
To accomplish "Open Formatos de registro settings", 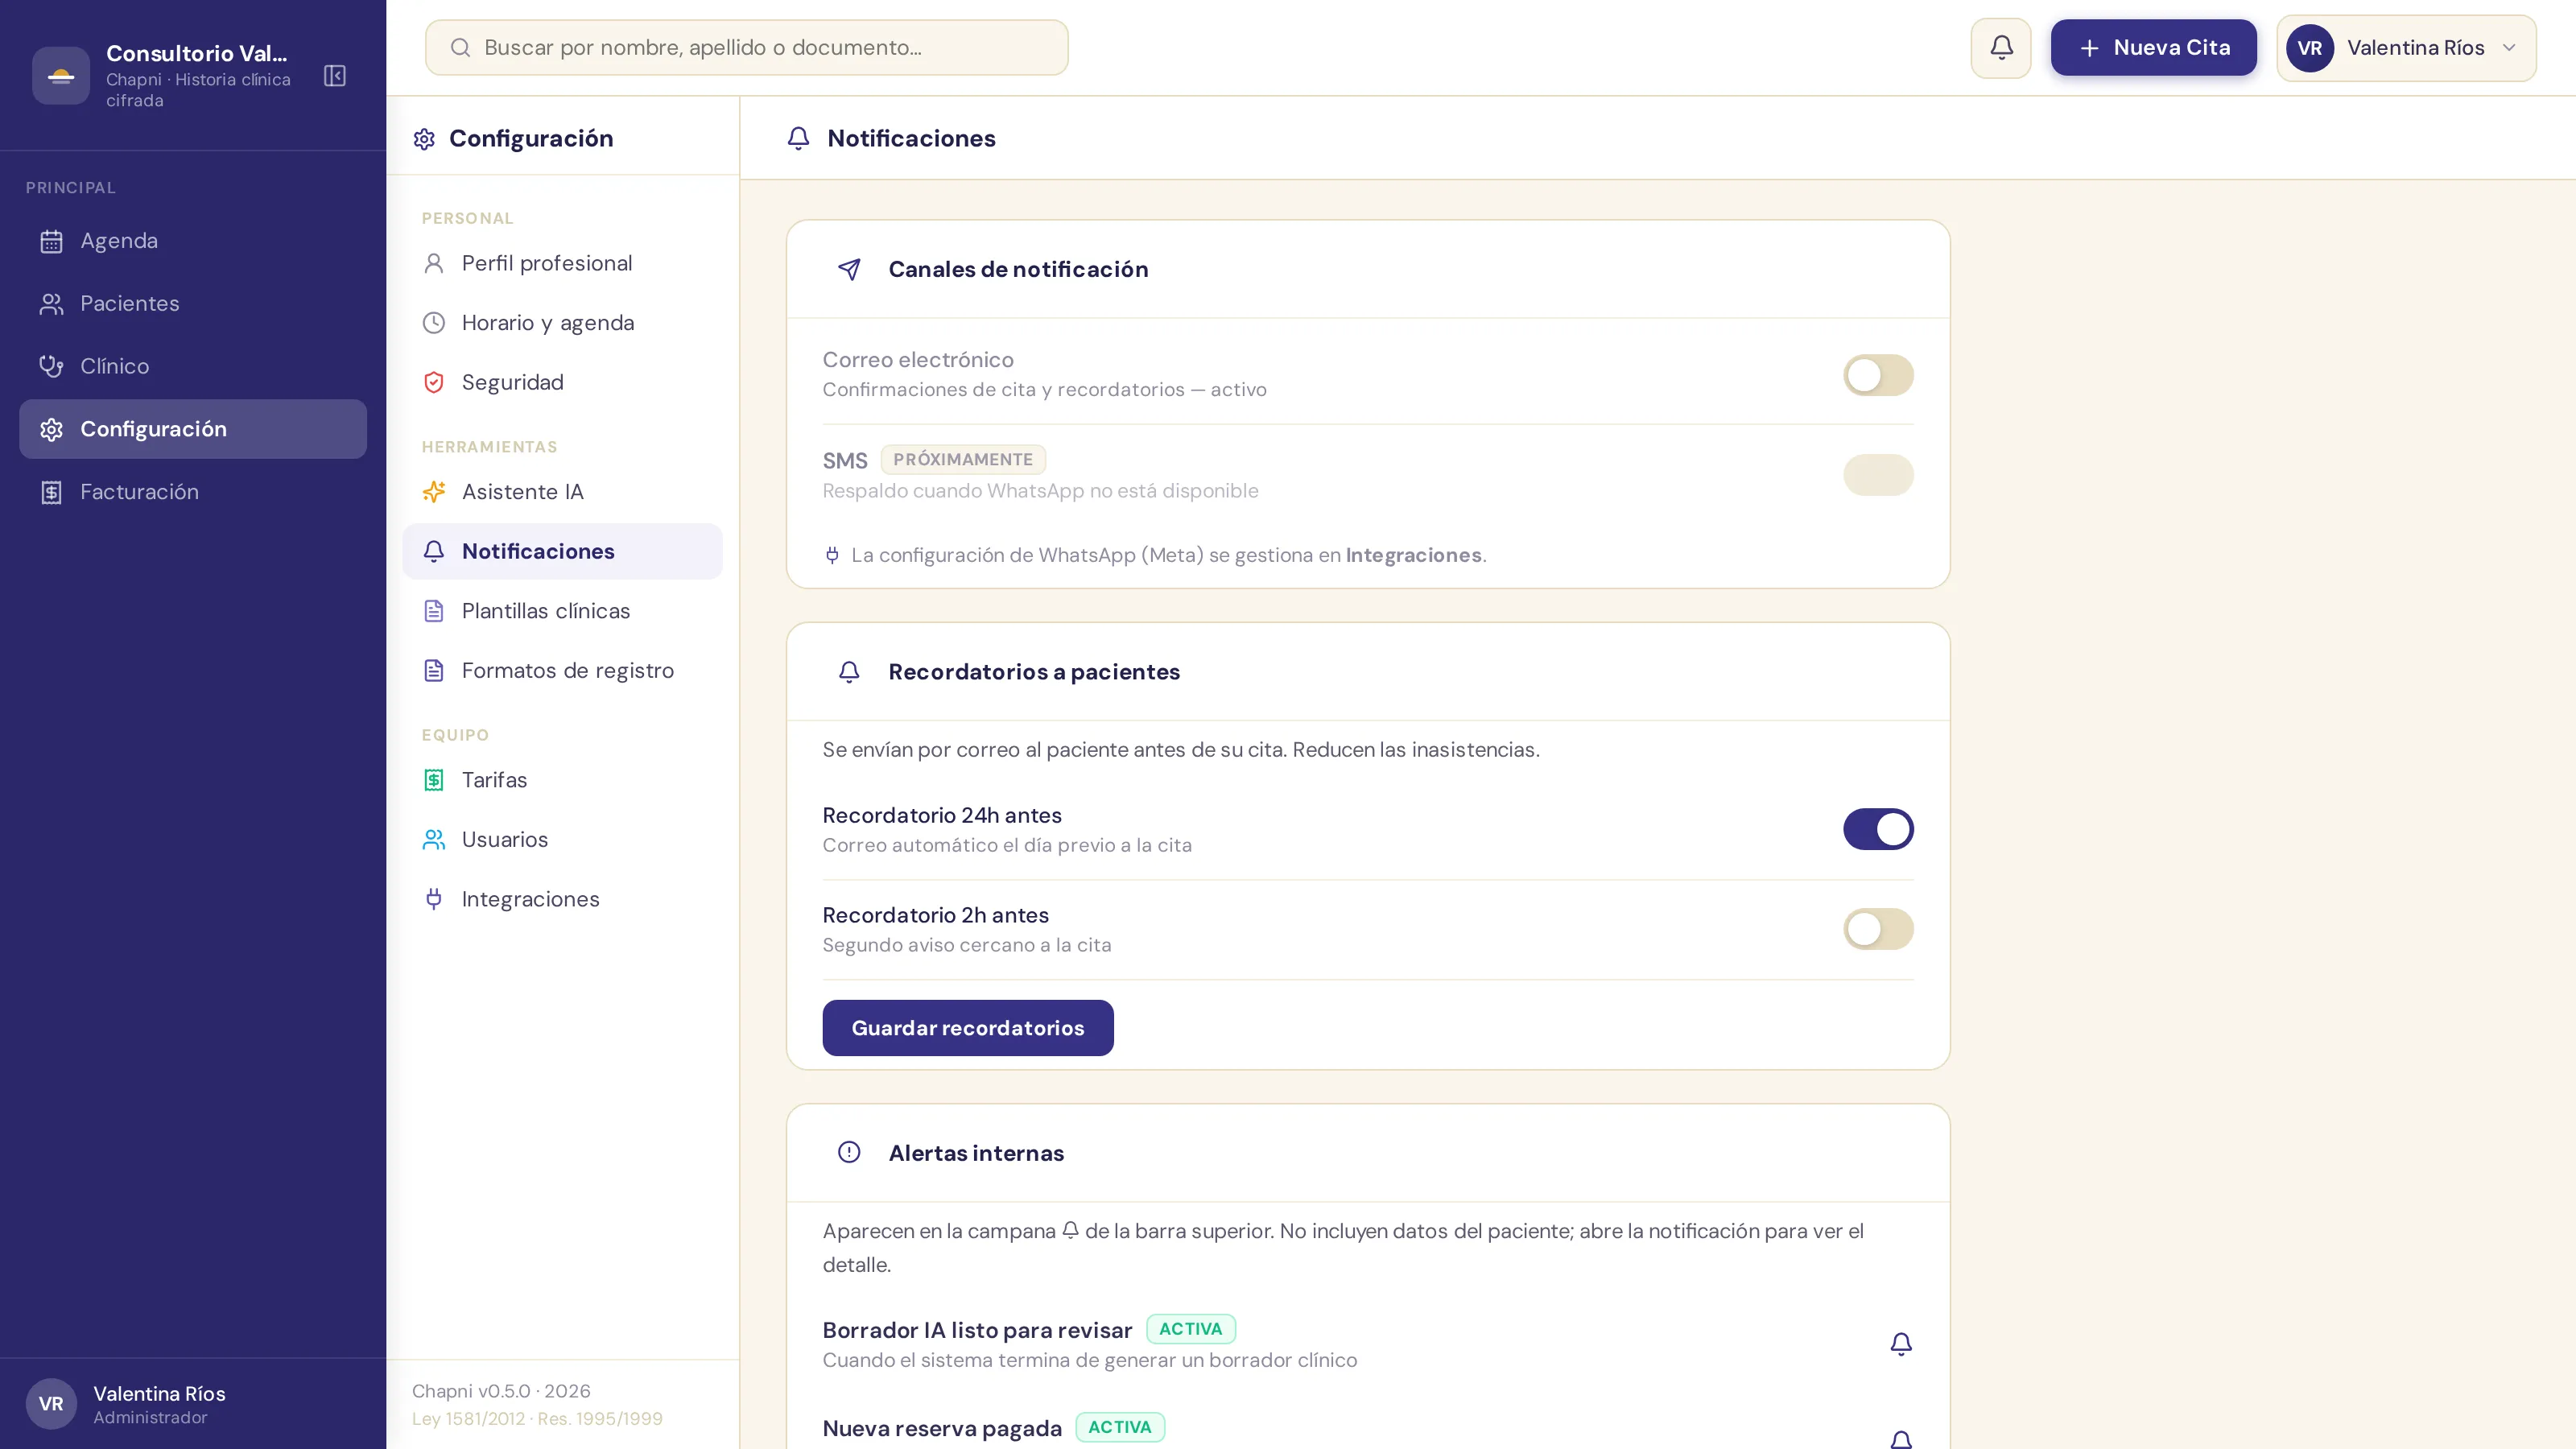I will coord(562,671).
